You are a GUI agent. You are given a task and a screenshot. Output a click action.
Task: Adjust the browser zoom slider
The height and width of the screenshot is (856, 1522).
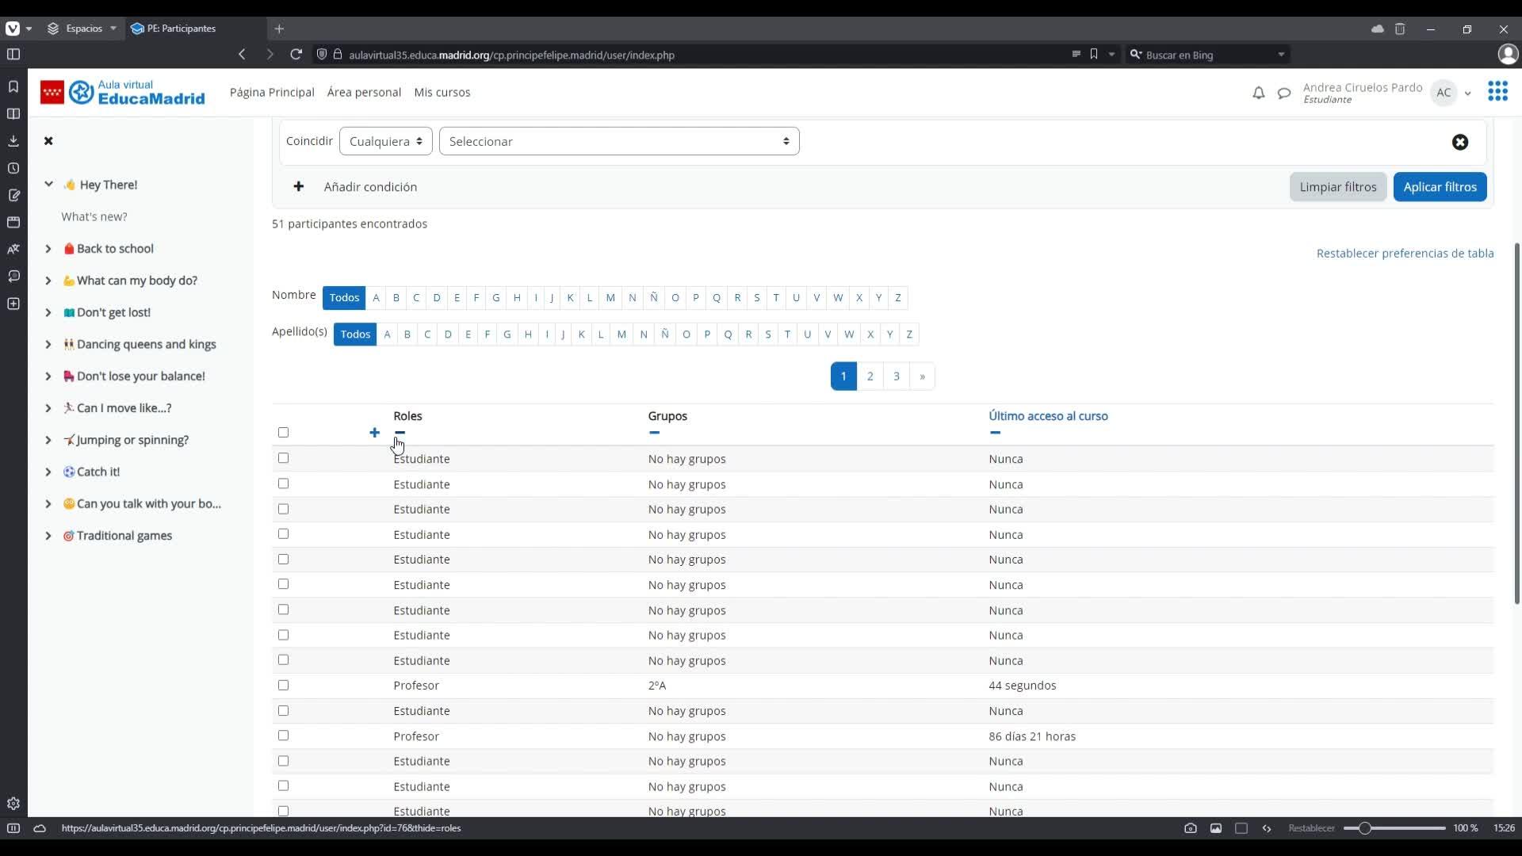pos(1364,828)
